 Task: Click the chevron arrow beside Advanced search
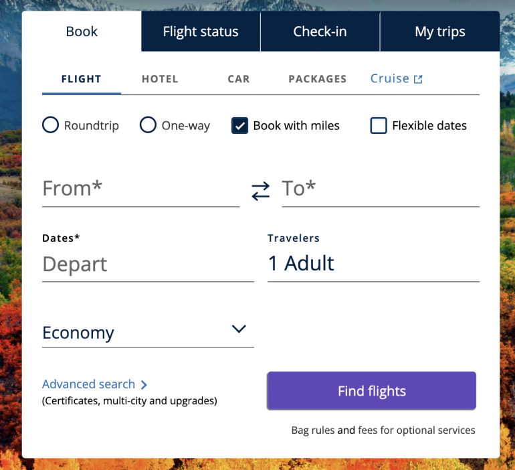pos(144,385)
